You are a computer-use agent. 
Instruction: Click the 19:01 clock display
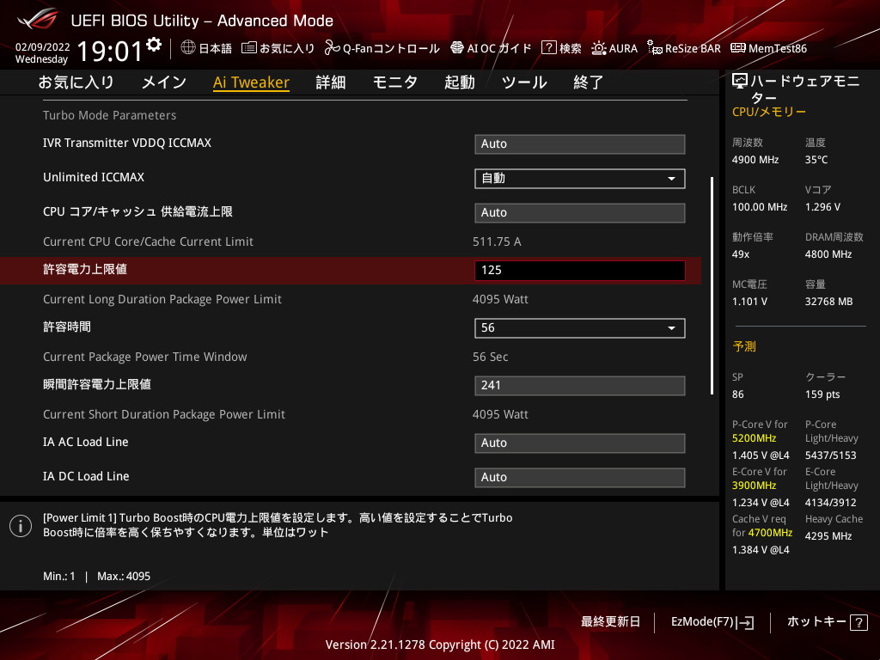(109, 52)
